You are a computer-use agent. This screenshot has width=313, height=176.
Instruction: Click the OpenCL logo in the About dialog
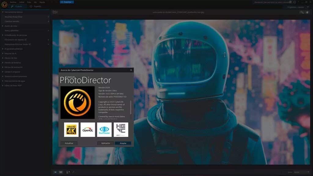[87, 130]
